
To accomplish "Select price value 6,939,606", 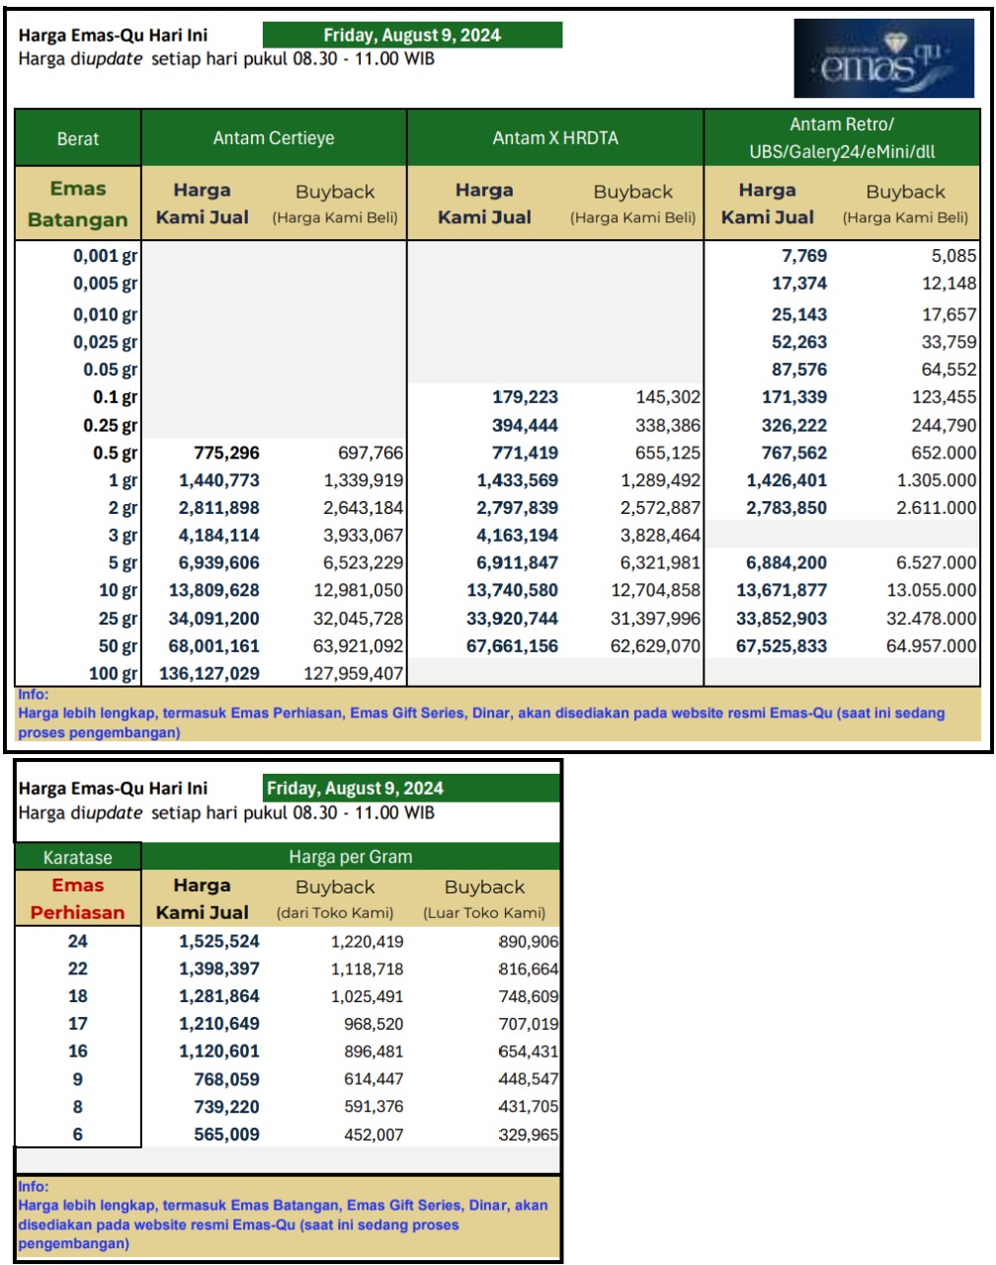I will (219, 563).
